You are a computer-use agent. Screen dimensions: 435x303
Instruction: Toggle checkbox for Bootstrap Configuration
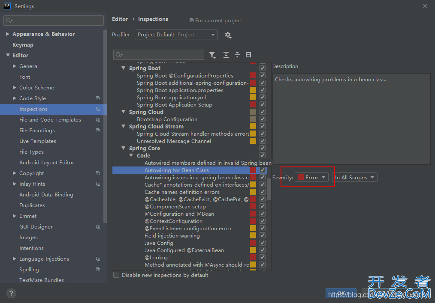[263, 119]
